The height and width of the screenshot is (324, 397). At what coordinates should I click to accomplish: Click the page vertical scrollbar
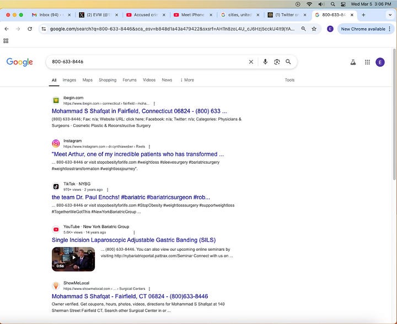click(x=394, y=114)
